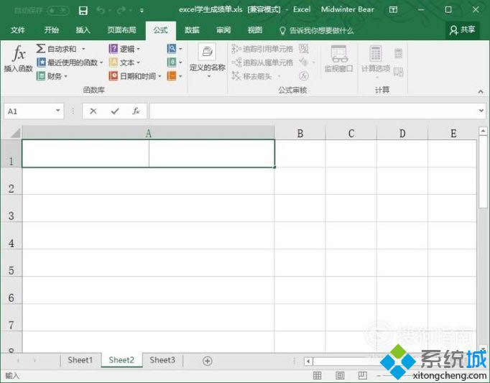490x383 pixels.
Task: Click the Show Formulas icon
Action: [304, 48]
